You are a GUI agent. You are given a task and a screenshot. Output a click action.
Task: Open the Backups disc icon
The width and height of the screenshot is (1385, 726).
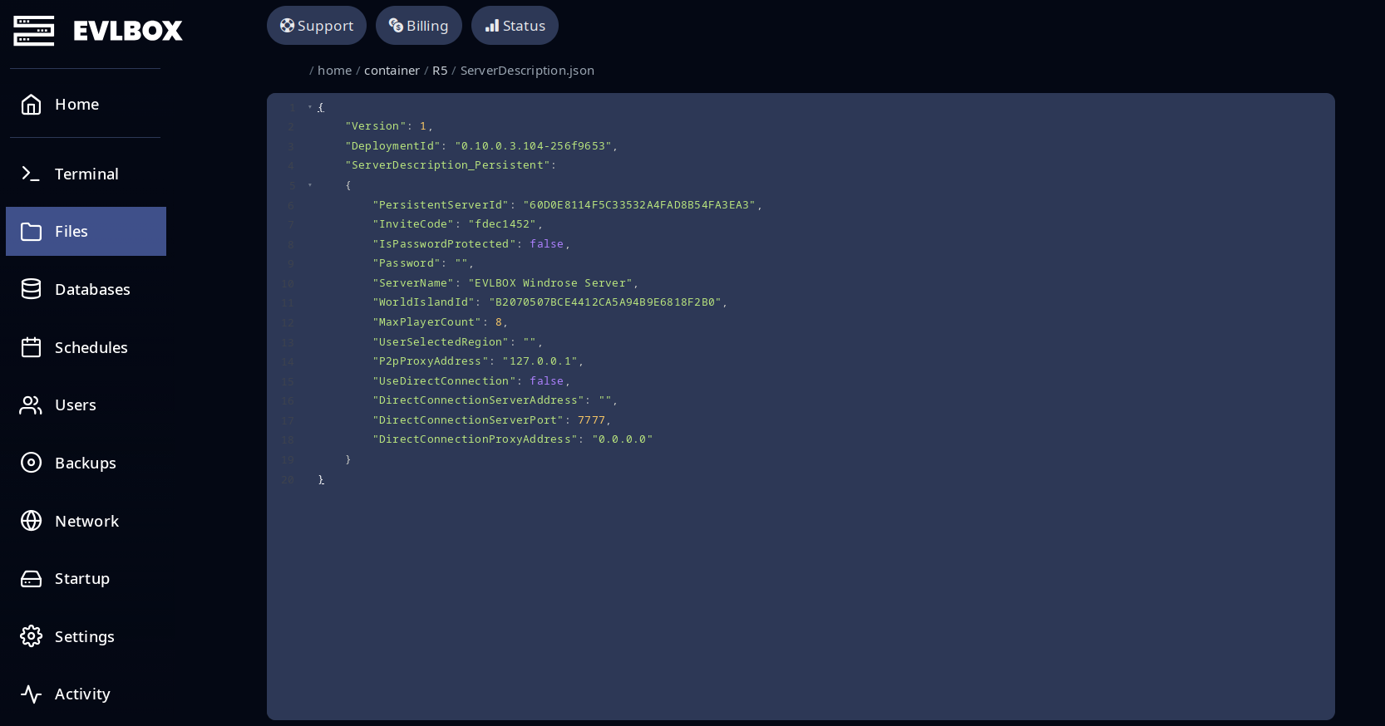pos(31,463)
